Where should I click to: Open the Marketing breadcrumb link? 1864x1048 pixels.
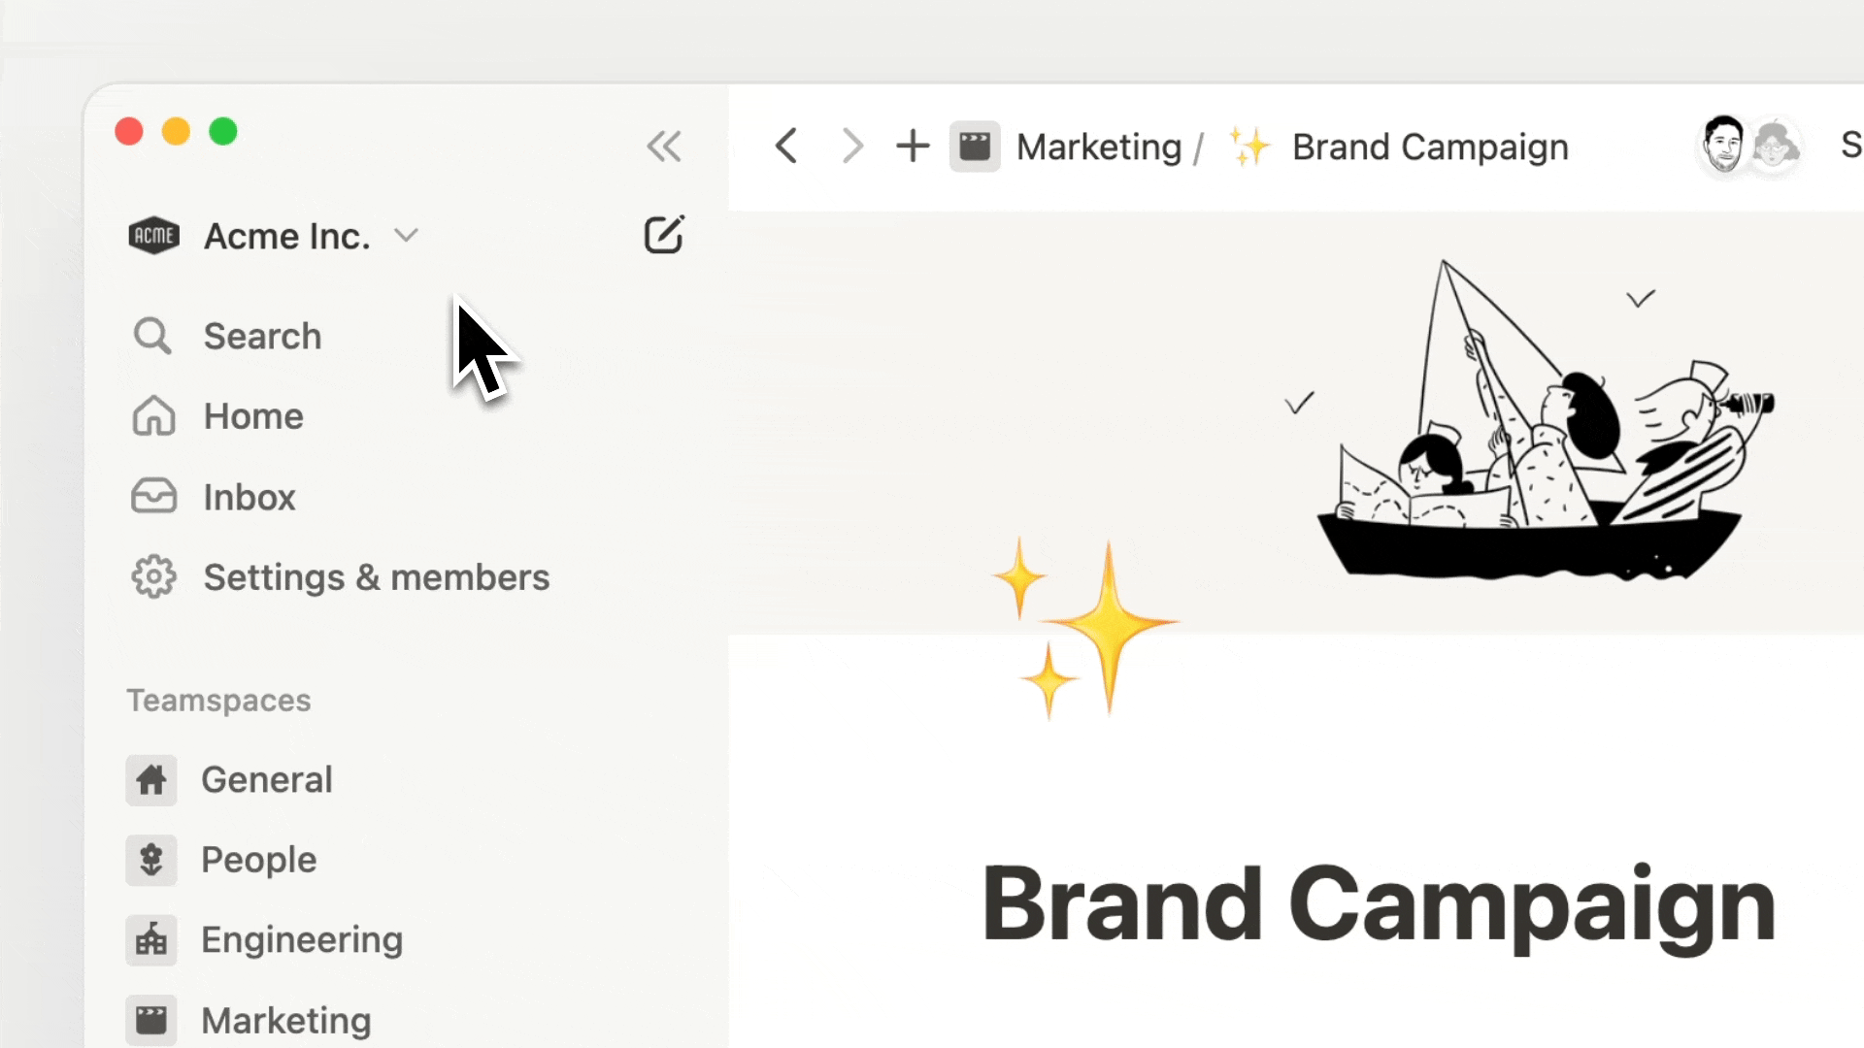(x=1099, y=147)
